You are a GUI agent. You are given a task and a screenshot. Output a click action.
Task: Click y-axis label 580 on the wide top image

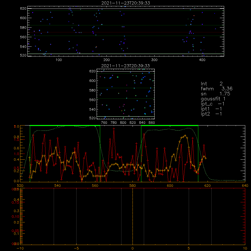(x=23, y=28)
